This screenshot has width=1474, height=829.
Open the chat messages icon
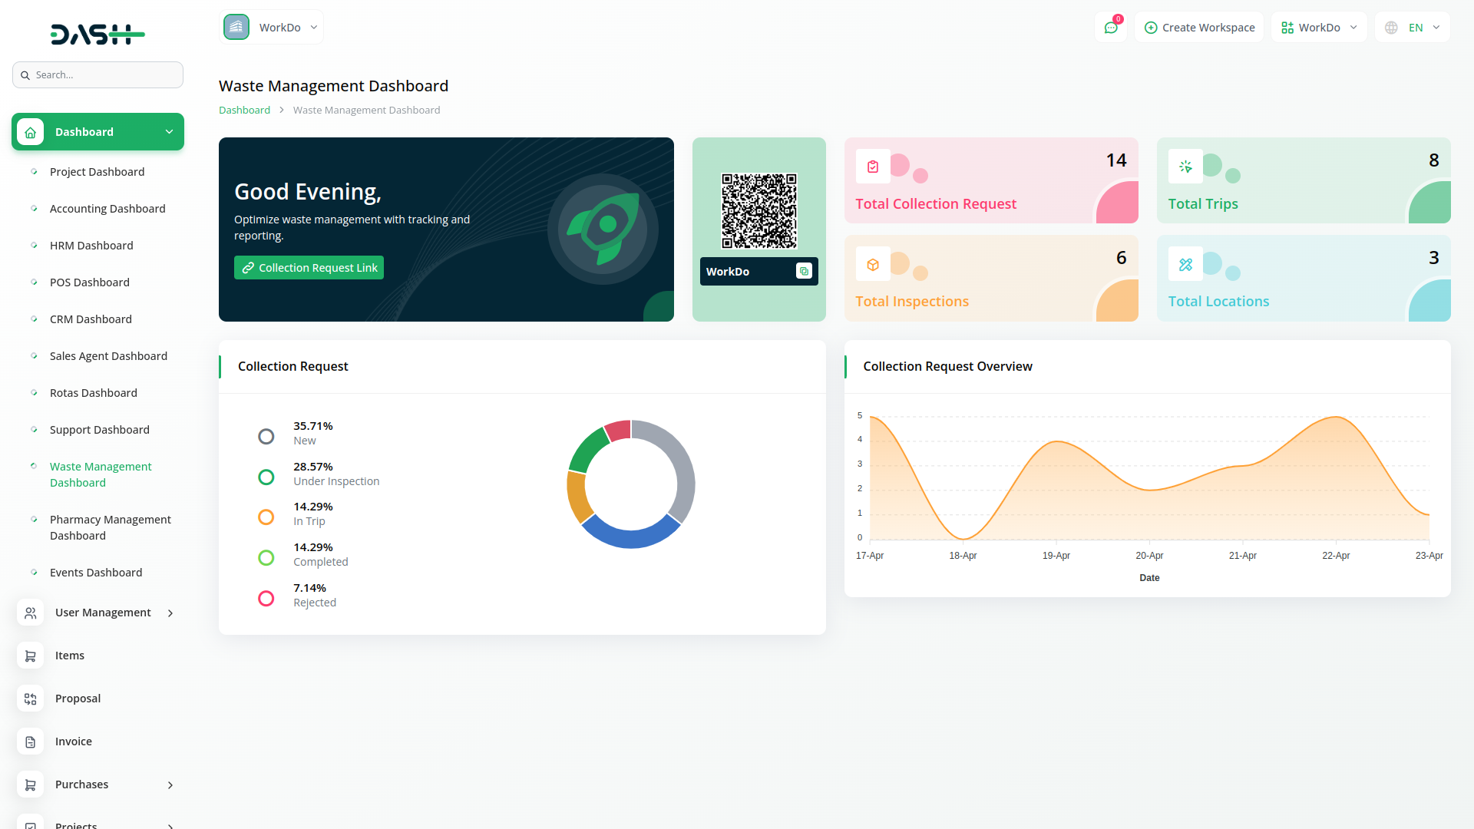[1111, 28]
